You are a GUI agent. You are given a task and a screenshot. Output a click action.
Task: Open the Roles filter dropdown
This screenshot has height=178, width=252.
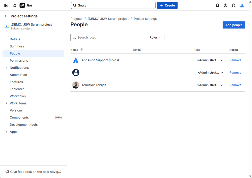(x=156, y=37)
